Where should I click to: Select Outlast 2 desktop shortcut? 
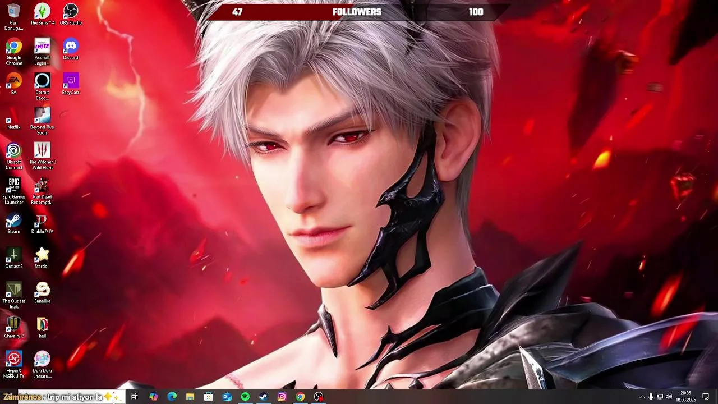point(14,258)
